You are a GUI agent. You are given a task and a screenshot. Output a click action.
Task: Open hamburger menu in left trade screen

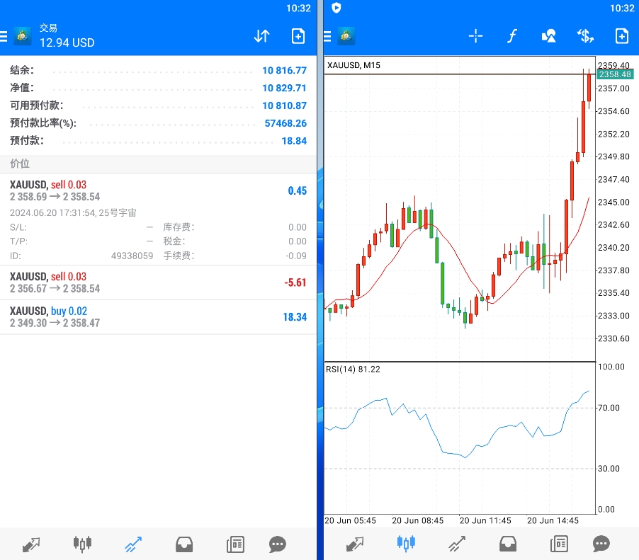[x=4, y=37]
